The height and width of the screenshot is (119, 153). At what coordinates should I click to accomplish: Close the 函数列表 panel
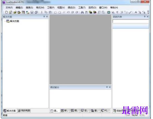[147, 17]
